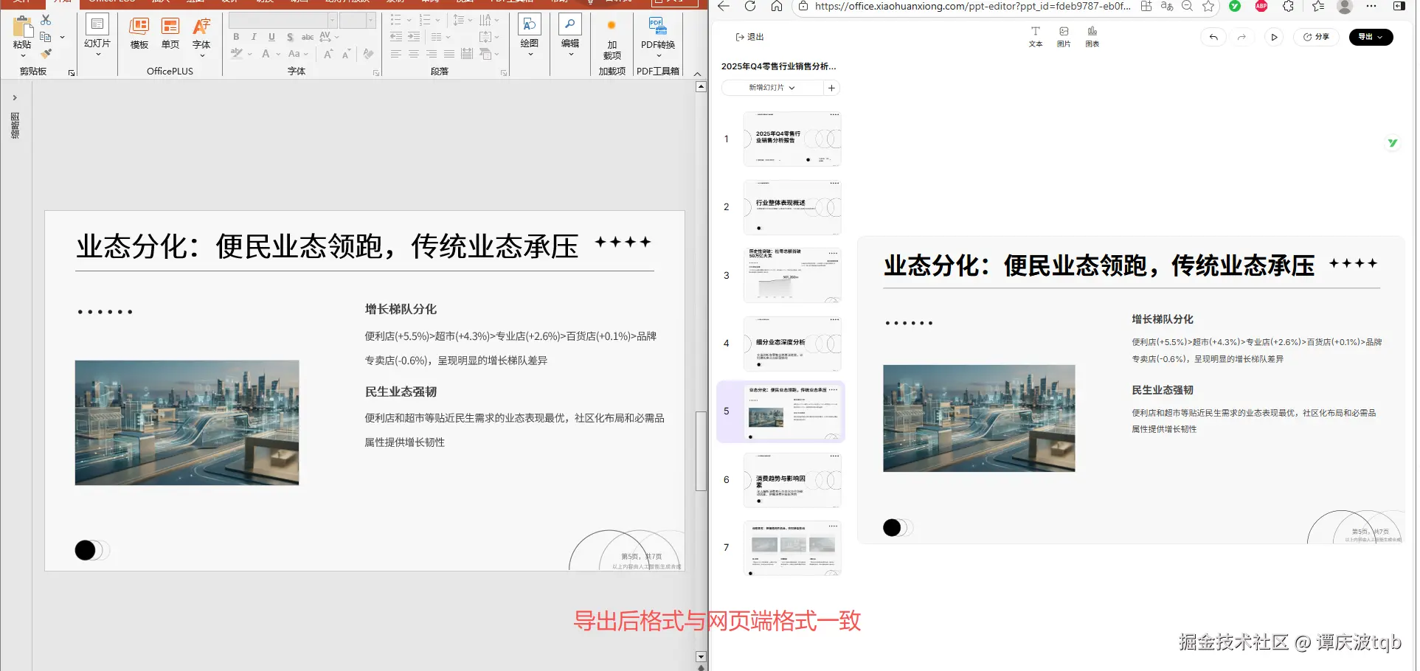Start slideshow with the play button

coord(1274,37)
